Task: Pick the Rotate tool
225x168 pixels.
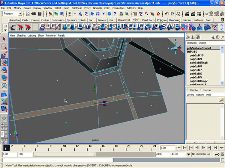Action: coord(4,70)
